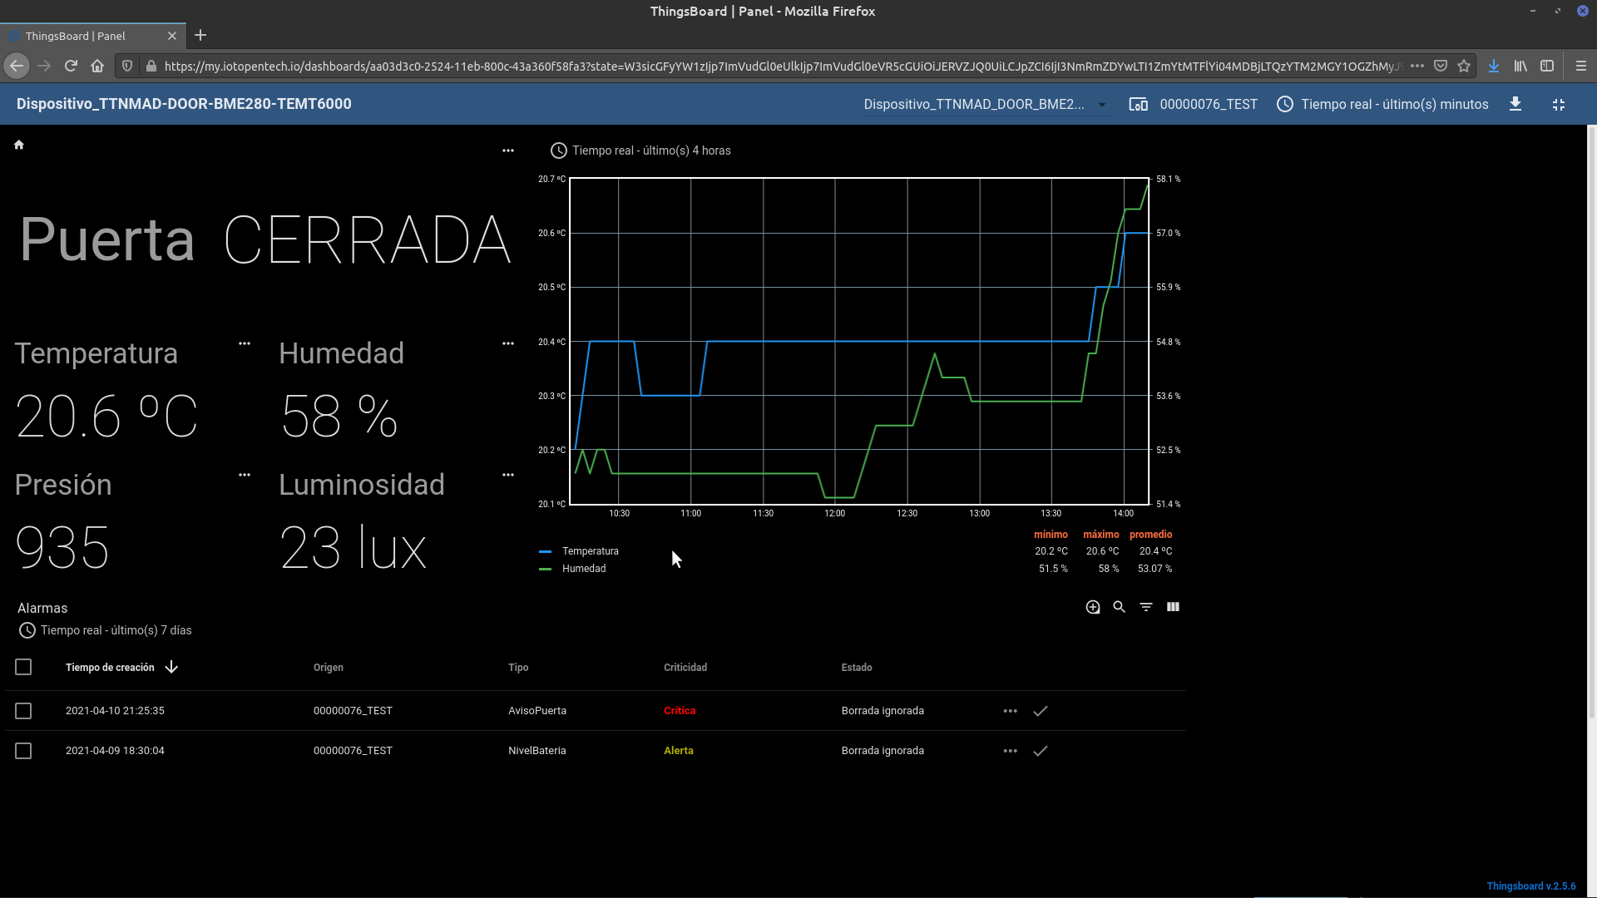
Task: Exit fullscreen mode using collapse icon
Action: pyautogui.click(x=1559, y=105)
